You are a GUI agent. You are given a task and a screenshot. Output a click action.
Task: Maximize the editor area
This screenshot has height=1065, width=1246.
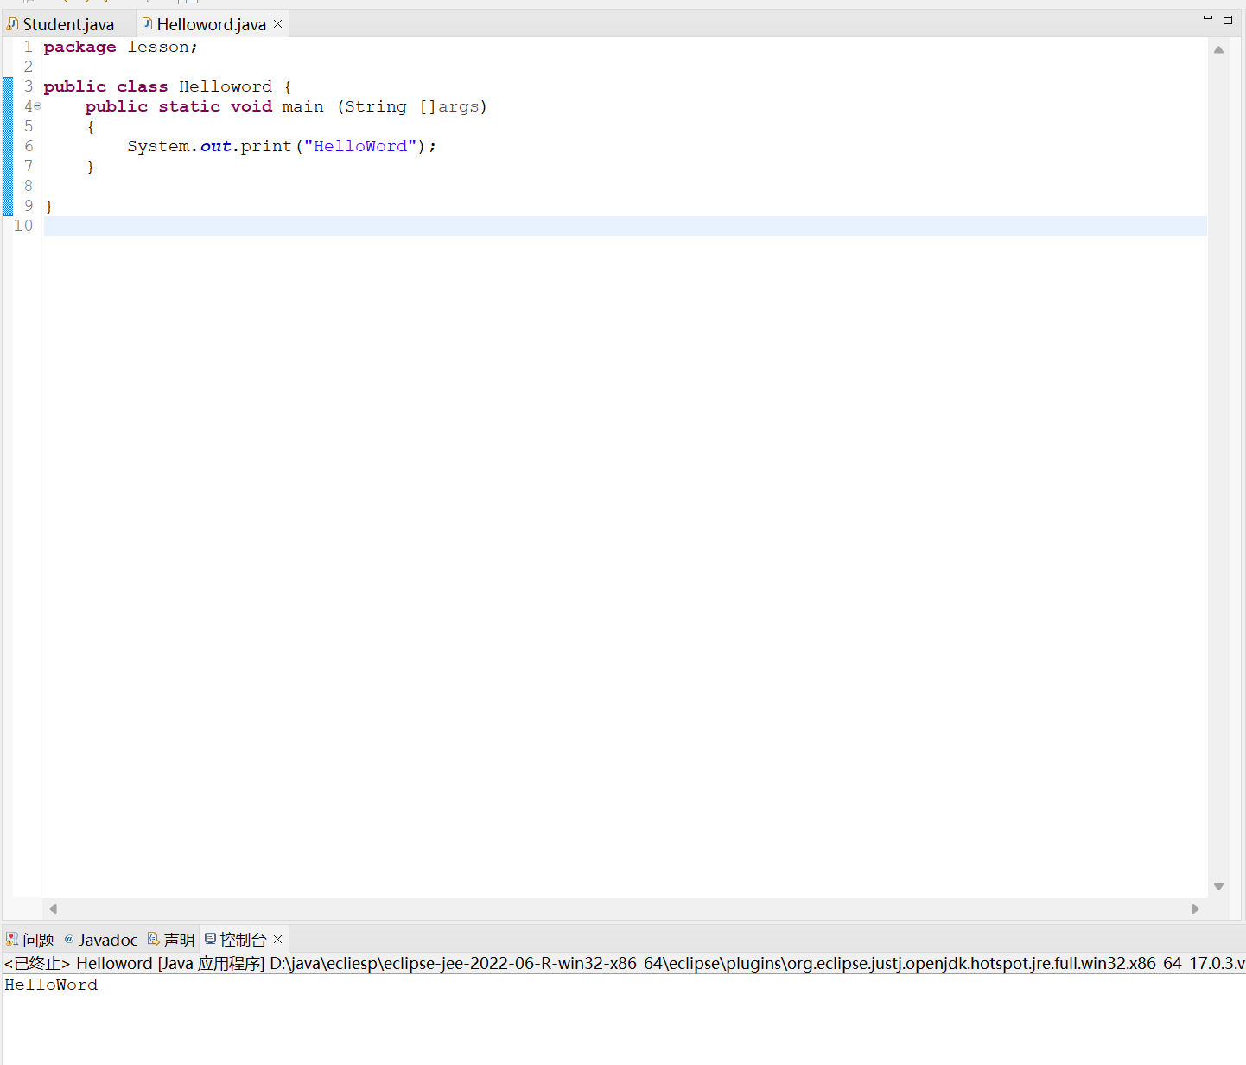tap(1228, 19)
